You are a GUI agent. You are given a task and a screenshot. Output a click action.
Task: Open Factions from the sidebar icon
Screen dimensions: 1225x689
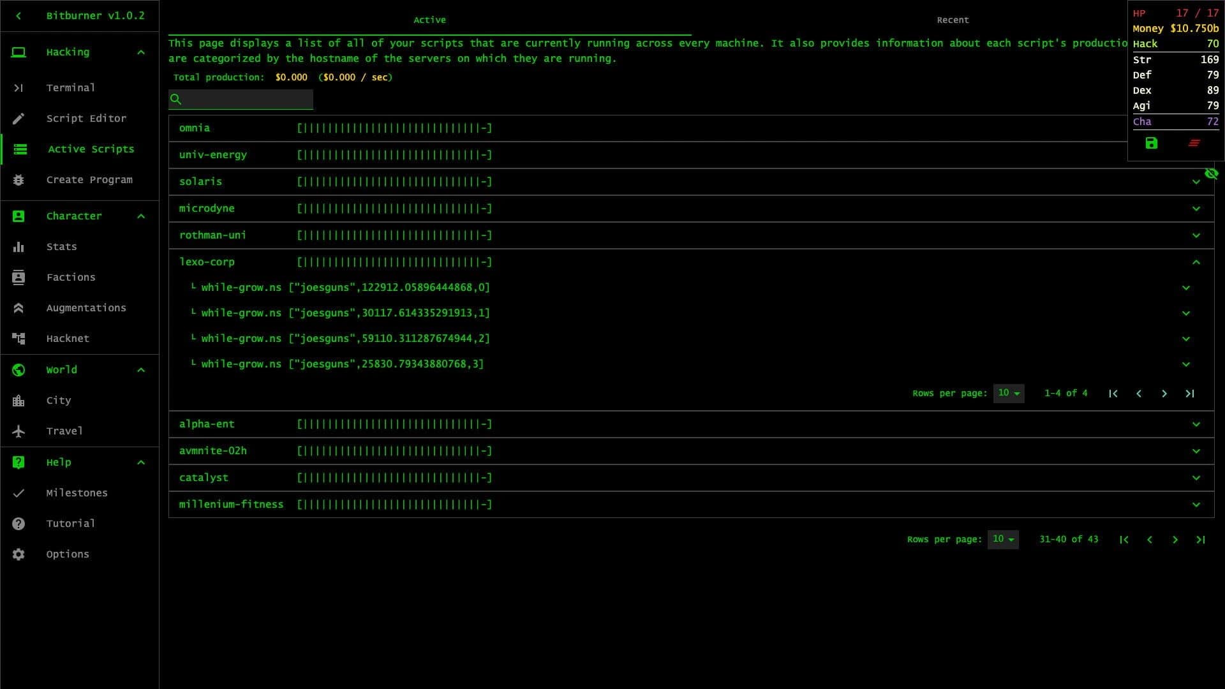19,277
